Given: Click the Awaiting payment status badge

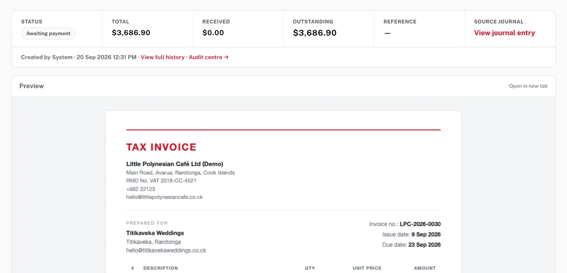Looking at the screenshot, I should 48,34.
